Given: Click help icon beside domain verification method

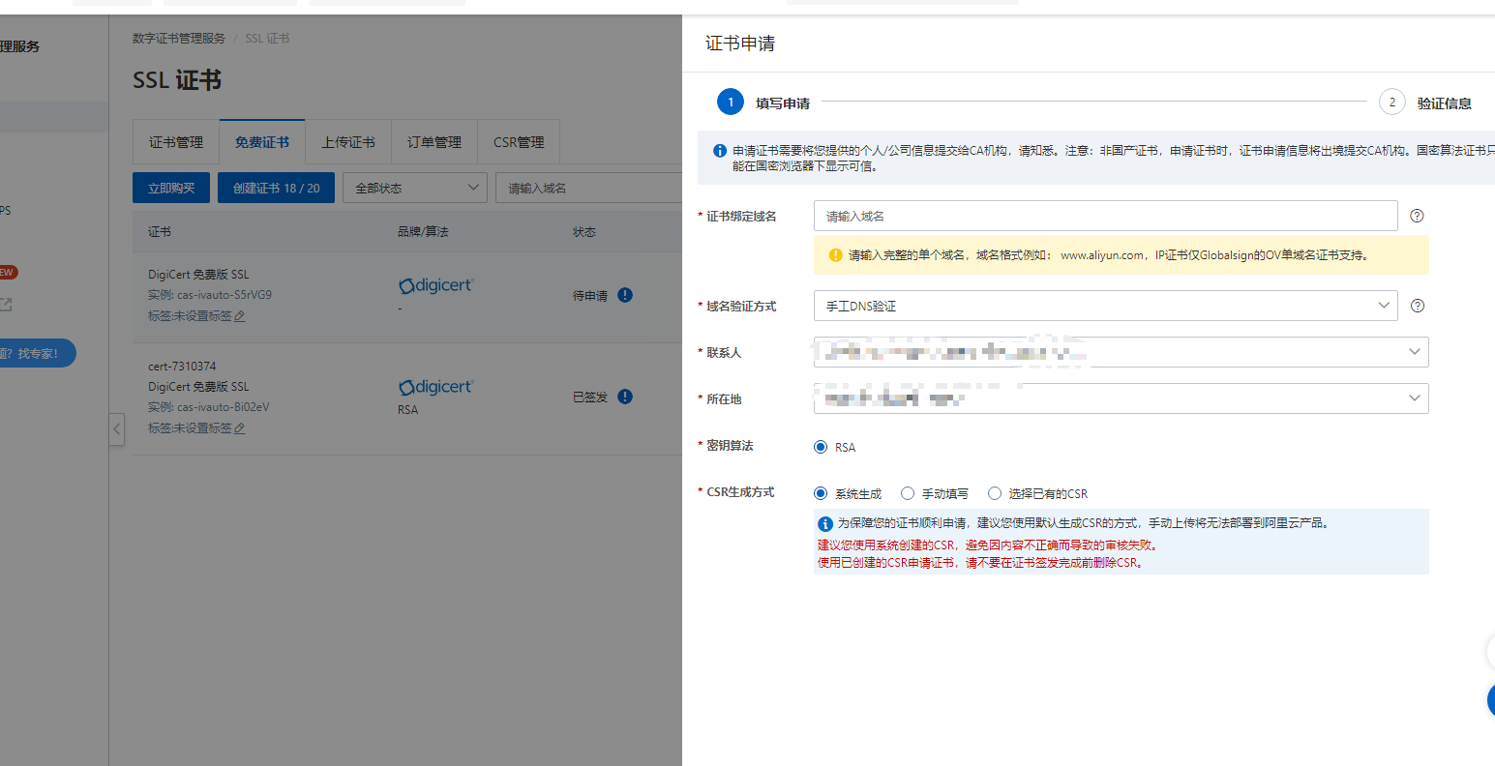Looking at the screenshot, I should [x=1417, y=306].
